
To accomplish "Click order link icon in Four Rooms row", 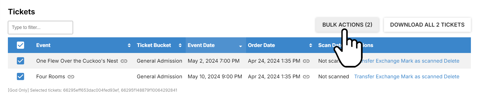I will pos(306,77).
